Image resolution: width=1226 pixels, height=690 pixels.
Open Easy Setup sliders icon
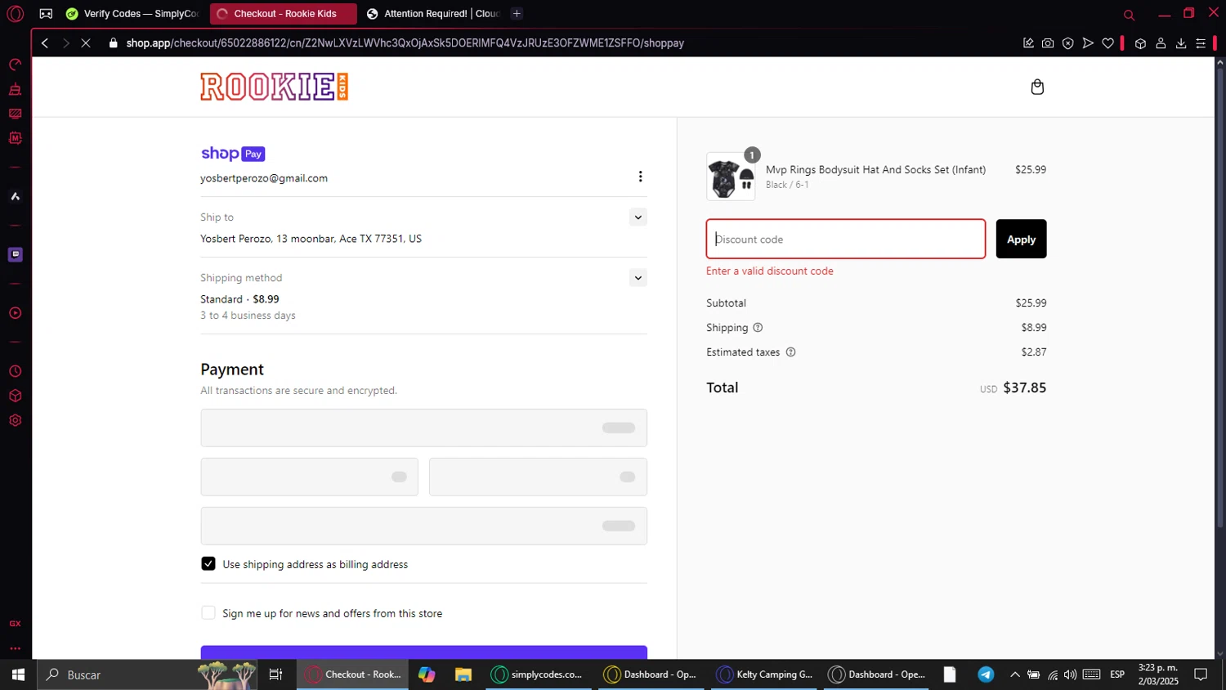click(x=1201, y=43)
